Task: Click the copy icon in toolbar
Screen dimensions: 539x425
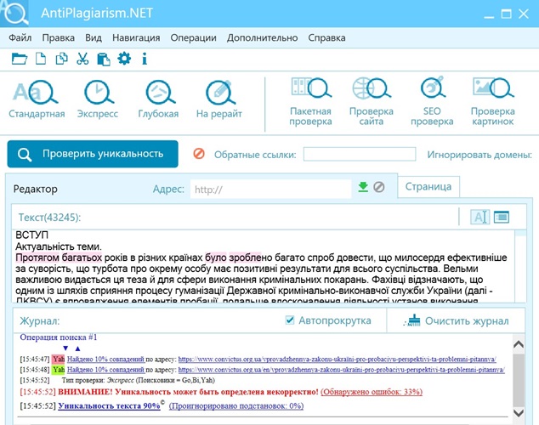Action: tap(61, 59)
